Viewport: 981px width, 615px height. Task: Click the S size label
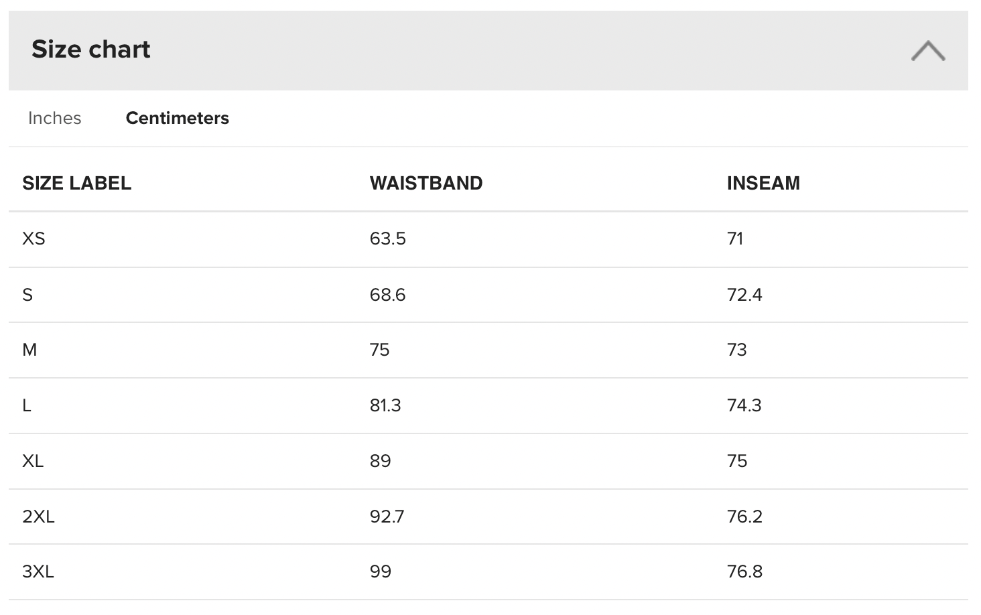(x=27, y=295)
